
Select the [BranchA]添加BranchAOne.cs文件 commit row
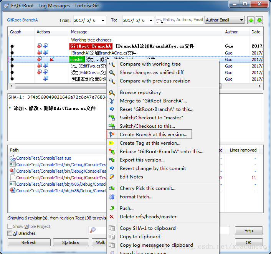[x=135, y=53]
